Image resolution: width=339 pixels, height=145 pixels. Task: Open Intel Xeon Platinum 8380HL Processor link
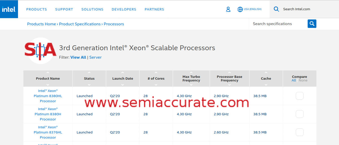click(48, 96)
